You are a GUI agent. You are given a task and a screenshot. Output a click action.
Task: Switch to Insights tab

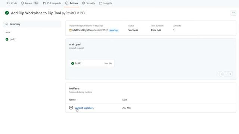click(x=105, y=3)
